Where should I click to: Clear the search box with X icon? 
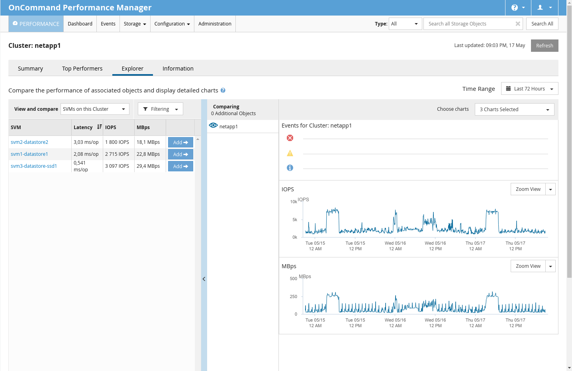[x=518, y=24]
